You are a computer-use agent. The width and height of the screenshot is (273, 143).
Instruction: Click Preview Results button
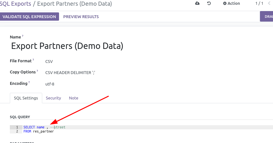point(81,17)
